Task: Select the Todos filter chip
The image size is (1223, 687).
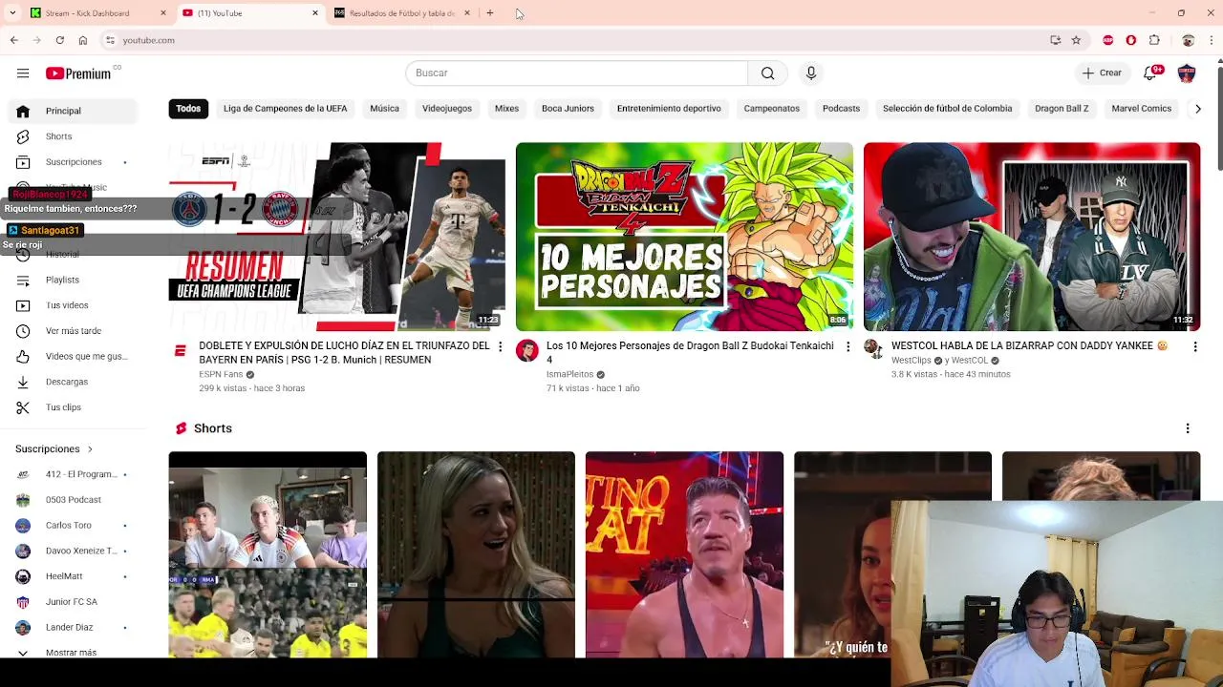Action: (x=188, y=109)
